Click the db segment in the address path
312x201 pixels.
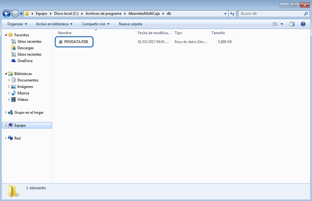coord(169,14)
